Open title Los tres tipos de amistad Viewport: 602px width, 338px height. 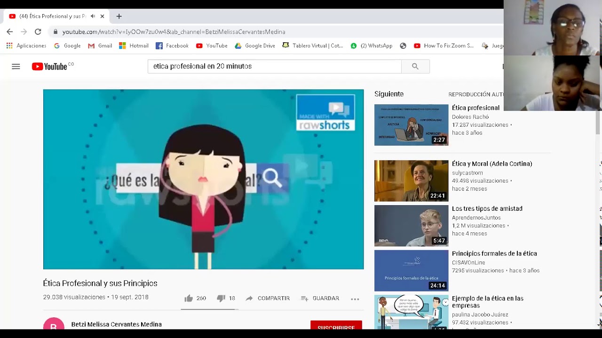(x=487, y=208)
